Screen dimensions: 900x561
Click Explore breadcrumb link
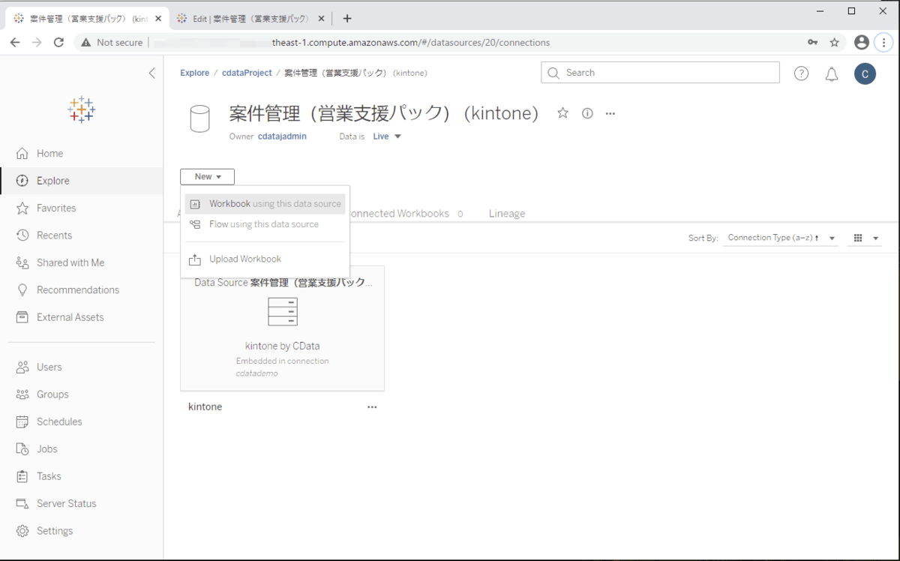[194, 73]
